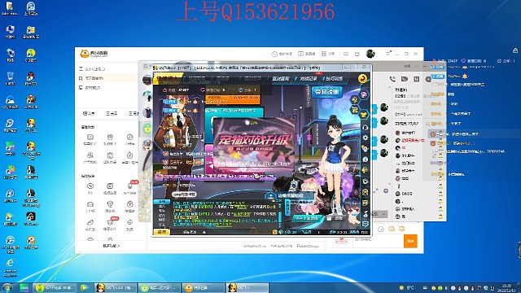
Task: Open the Douyu hamburger menu in its title bar
Action: pos(387,54)
